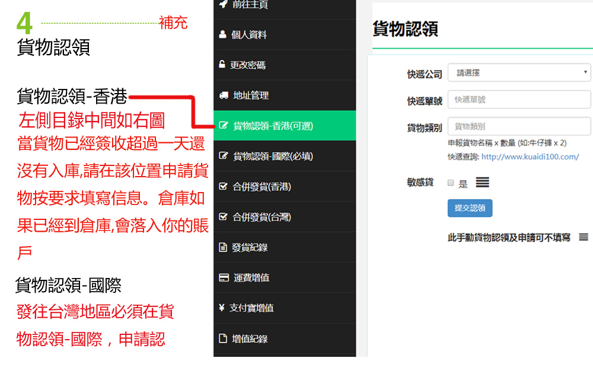Click the unlock icon beside 更改密碼
This screenshot has width=593, height=377.
[x=222, y=65]
